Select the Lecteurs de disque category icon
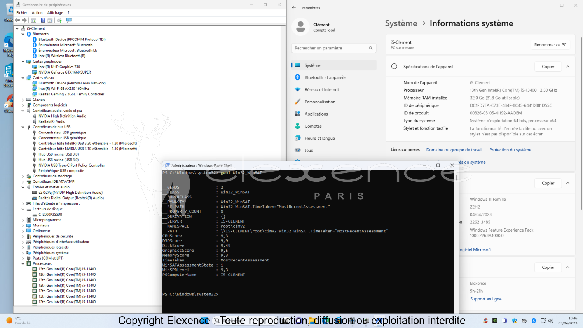The height and width of the screenshot is (328, 583). point(29,209)
